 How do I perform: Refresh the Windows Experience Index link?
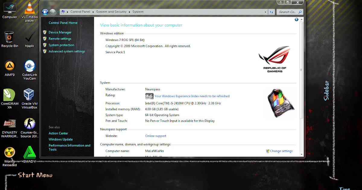point(192,96)
